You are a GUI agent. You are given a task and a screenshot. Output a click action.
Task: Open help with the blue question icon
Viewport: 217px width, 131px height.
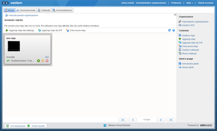(174, 30)
